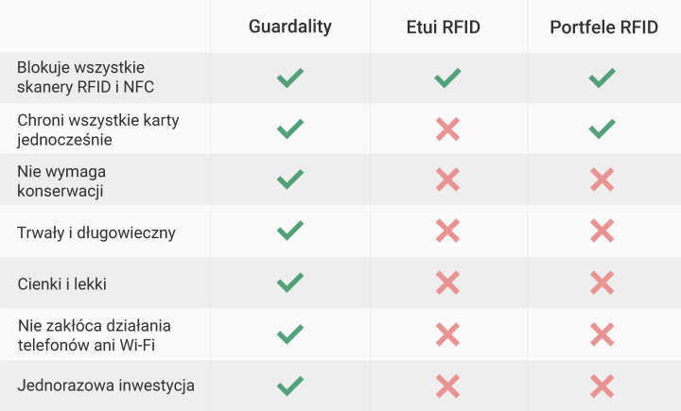Click Portfele RFID cross for 'Trwały i długowieczny'
Screen dimensions: 681x411
click(602, 231)
